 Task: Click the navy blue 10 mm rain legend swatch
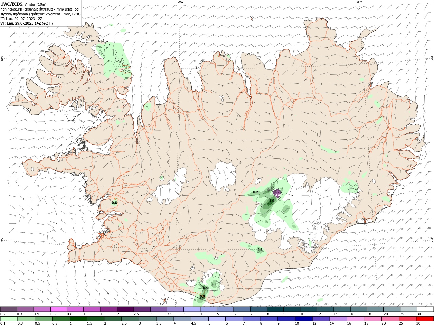(x=303, y=319)
